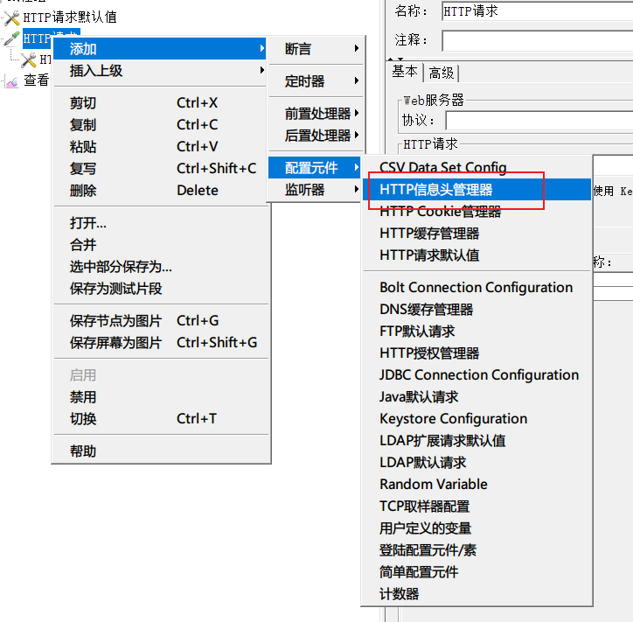Viewport: 633px width, 622px height.
Task: Expand the 定时器 submenu
Action: pos(316,81)
